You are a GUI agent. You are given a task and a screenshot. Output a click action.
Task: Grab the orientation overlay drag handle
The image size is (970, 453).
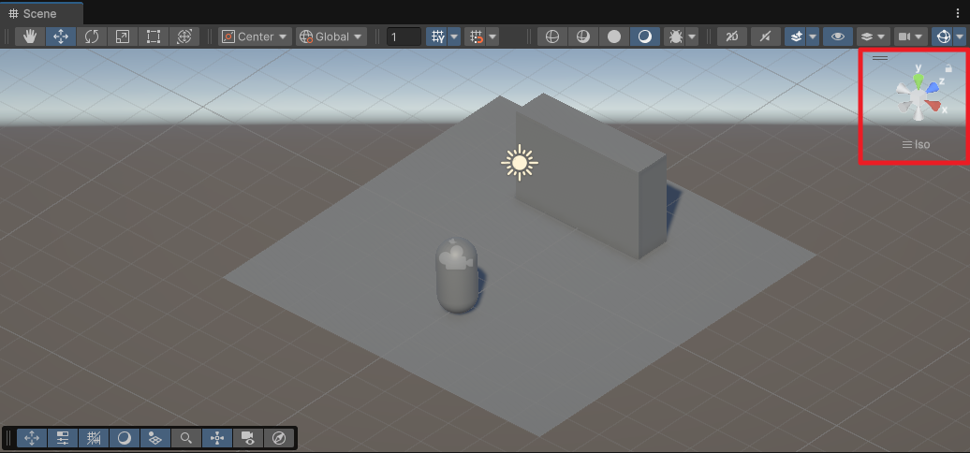click(880, 58)
